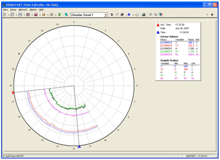Expand the dropdown arrow beside new page icon
Screen dimensions: 220x160
click(8, 15)
